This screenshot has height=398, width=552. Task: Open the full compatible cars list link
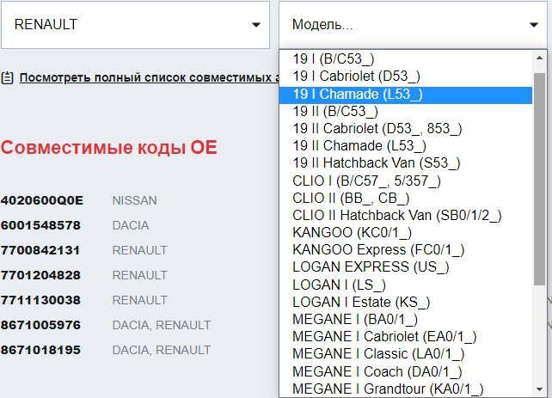pyautogui.click(x=148, y=77)
